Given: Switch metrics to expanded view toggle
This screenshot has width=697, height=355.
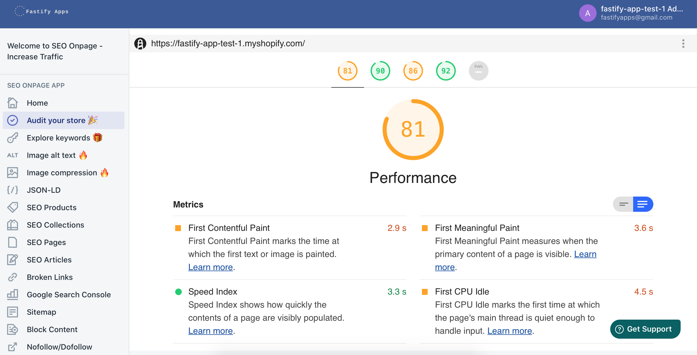Looking at the screenshot, I should [x=642, y=204].
